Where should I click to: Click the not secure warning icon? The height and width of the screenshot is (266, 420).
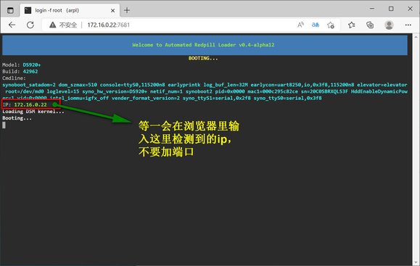click(52, 25)
